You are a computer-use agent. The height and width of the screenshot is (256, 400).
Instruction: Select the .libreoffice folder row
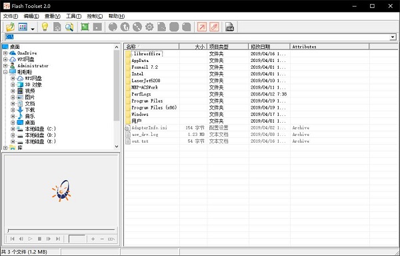(146, 54)
